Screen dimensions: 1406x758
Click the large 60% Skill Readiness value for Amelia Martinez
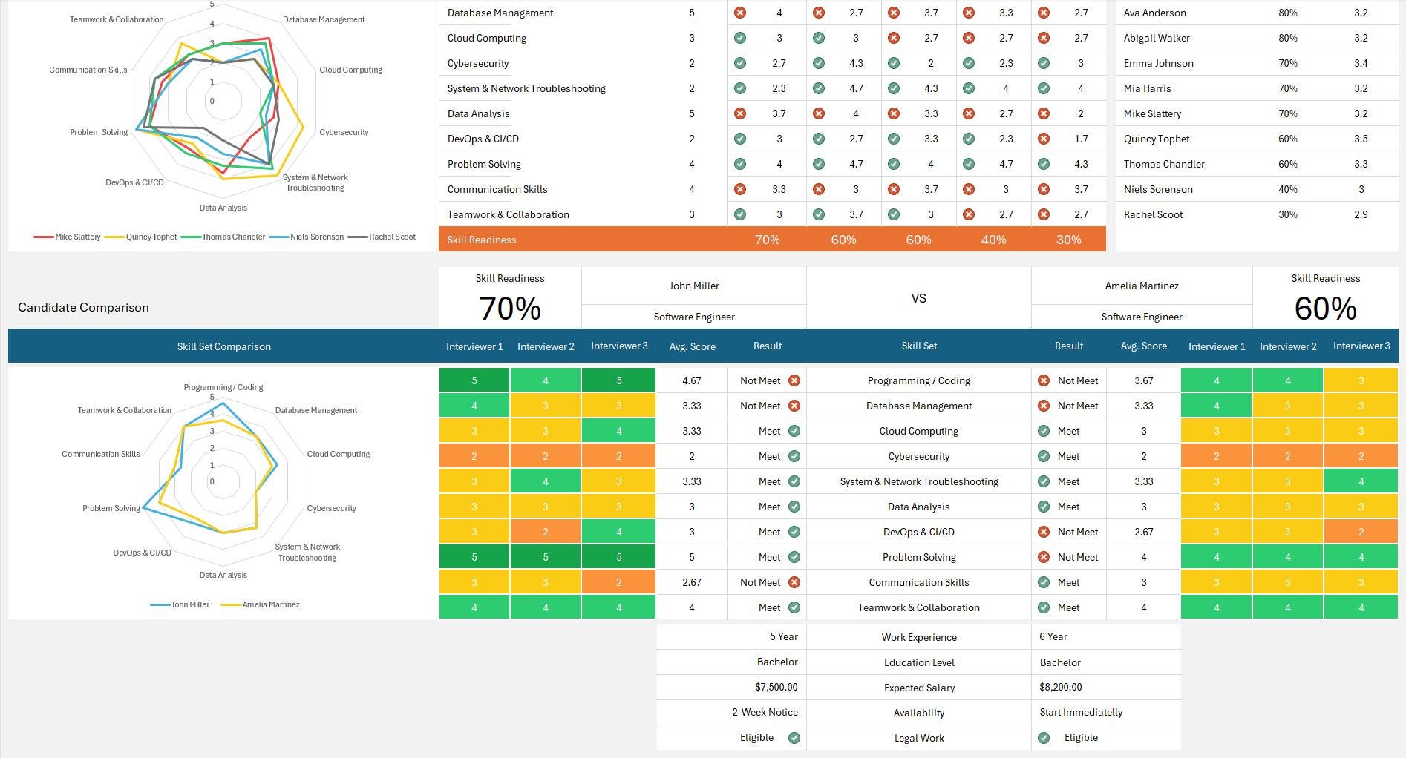click(x=1326, y=309)
